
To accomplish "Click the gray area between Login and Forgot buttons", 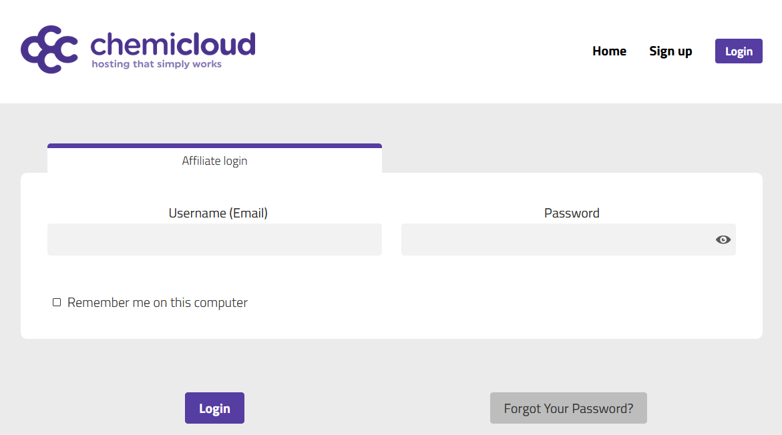I will (x=367, y=408).
